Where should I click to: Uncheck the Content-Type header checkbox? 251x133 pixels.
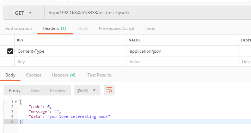10,51
